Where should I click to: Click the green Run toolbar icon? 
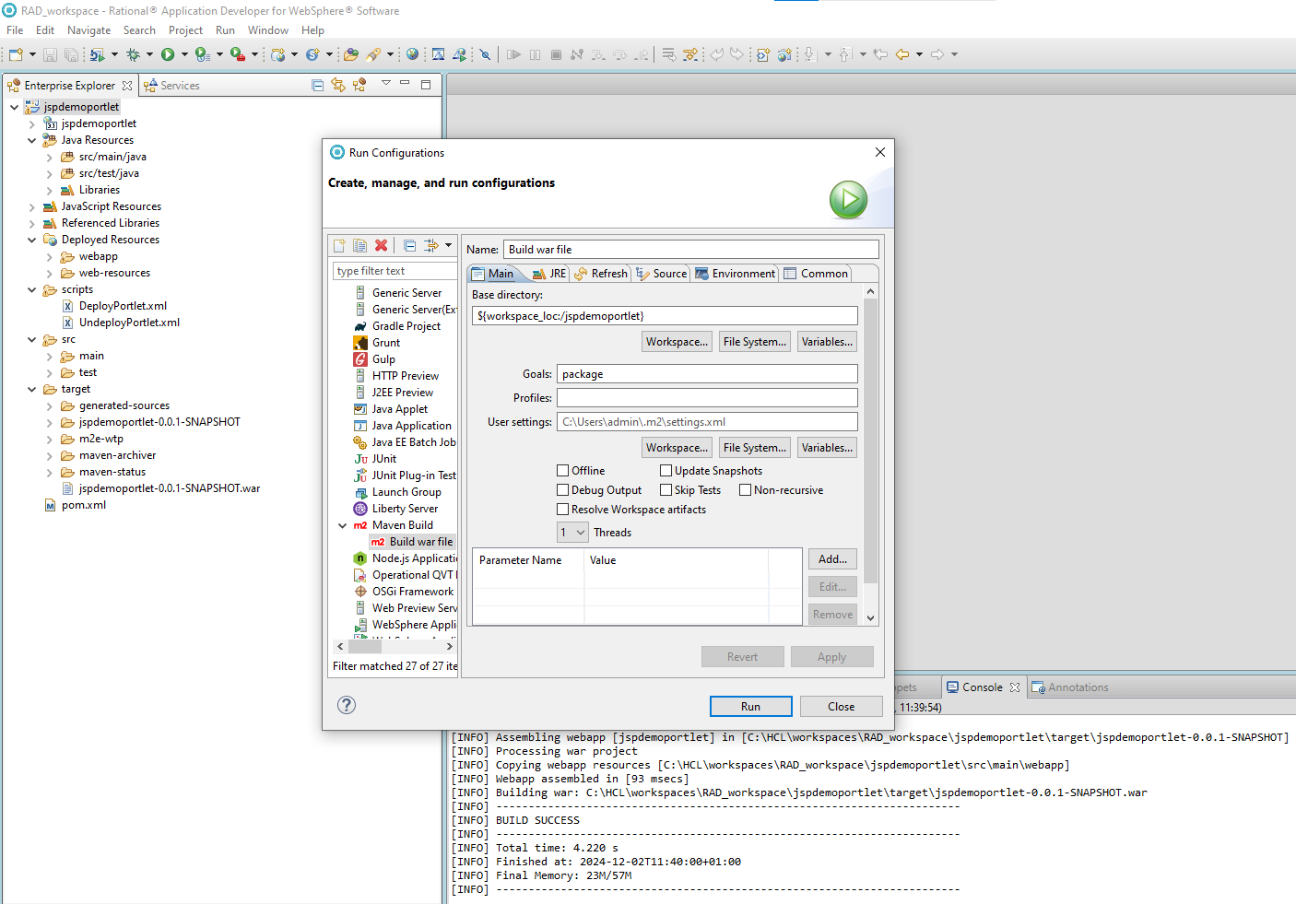(x=168, y=54)
